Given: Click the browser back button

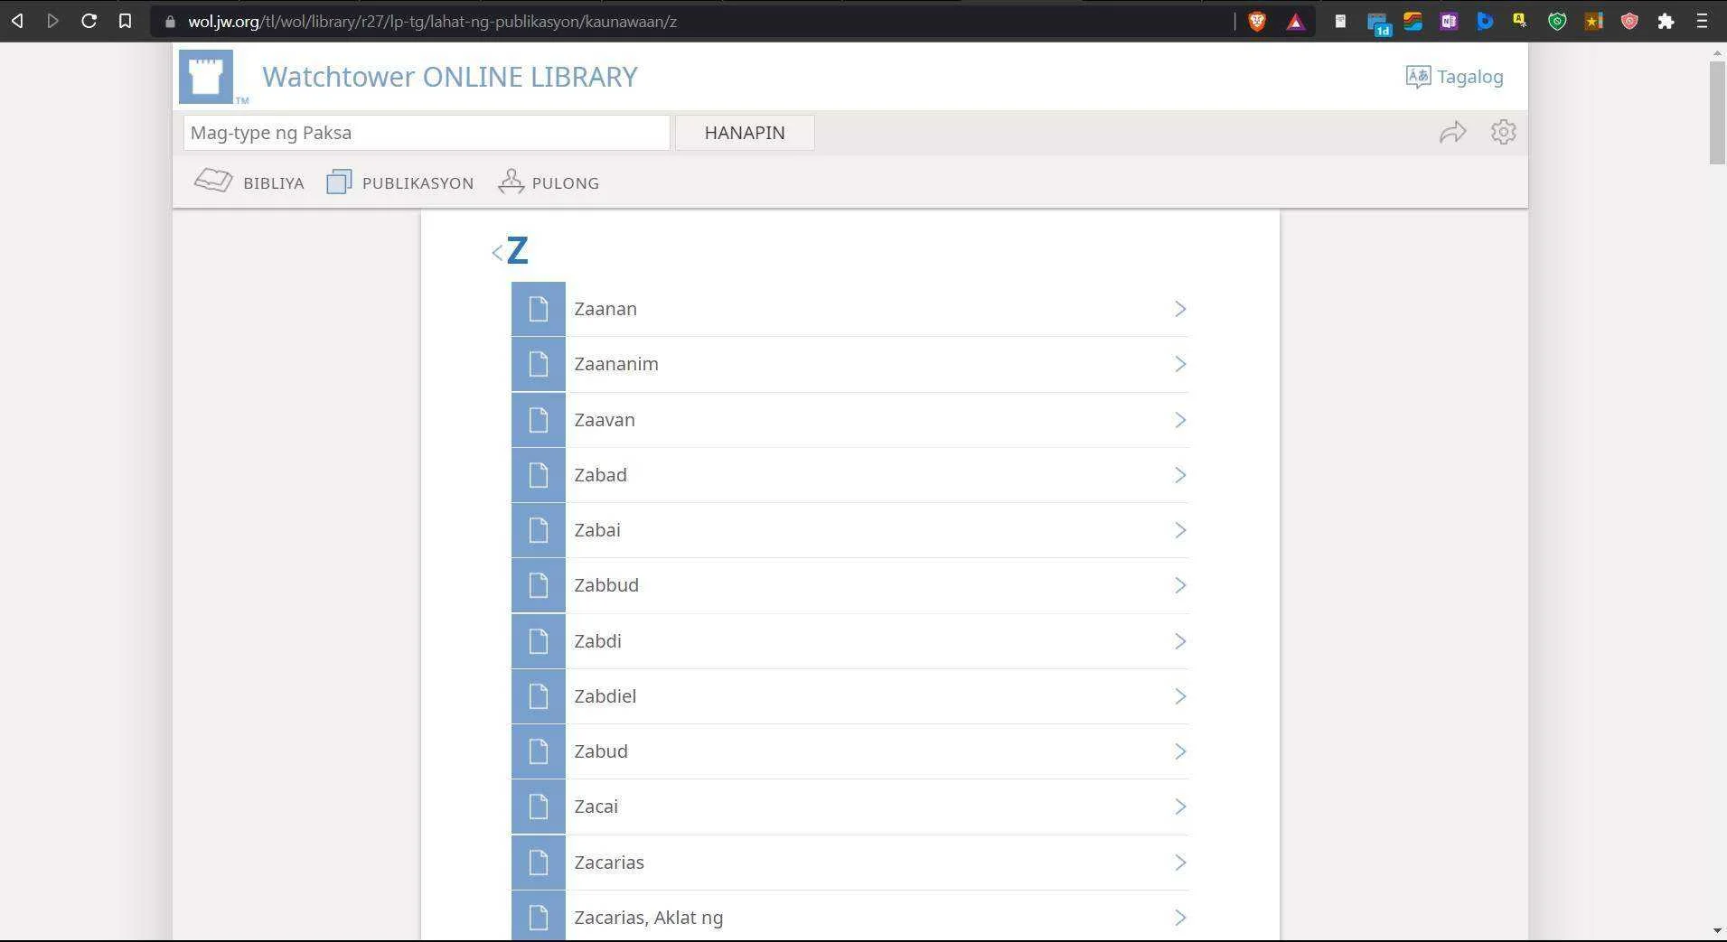Looking at the screenshot, I should 17,21.
